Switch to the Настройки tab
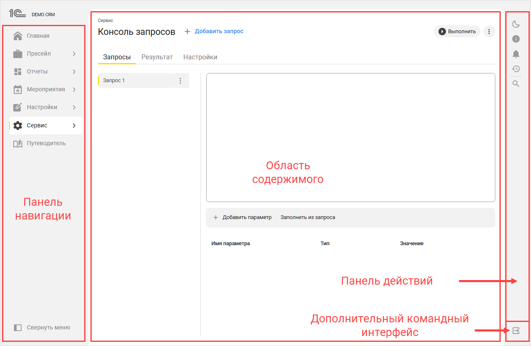The image size is (531, 346). click(x=200, y=57)
